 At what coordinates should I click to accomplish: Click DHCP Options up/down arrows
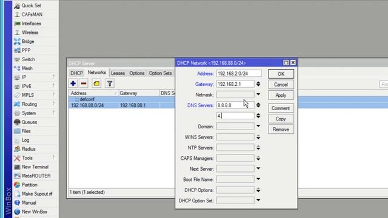coord(258,190)
